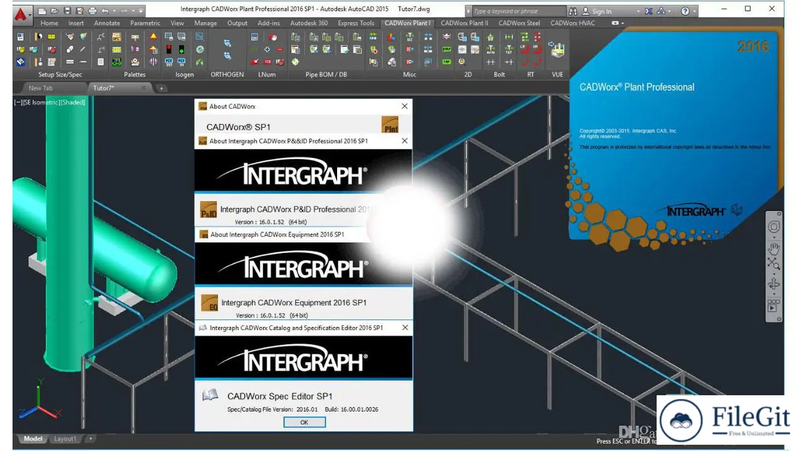Click the Open file icon in quick access toolbar
This screenshot has width=802, height=451.
coord(55,11)
